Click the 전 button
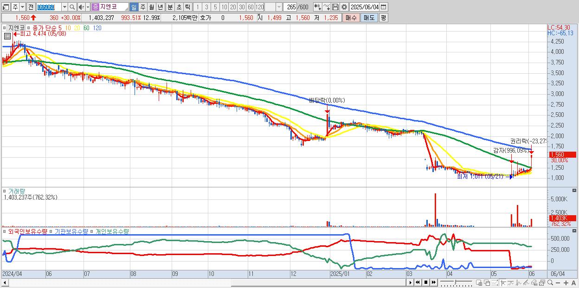 point(30,7)
